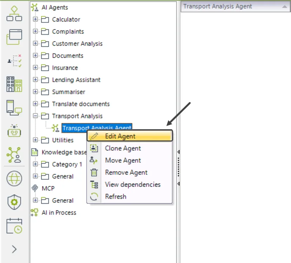
Task: Select the Transport Analysis Agent tree node
Action: click(x=97, y=128)
